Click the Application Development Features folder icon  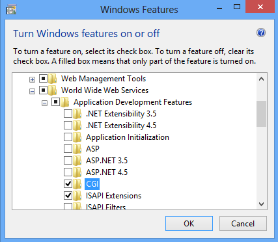pyautogui.click(x=65, y=102)
